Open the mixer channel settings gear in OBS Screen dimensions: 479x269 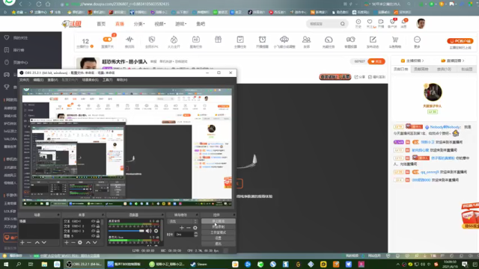(156, 231)
